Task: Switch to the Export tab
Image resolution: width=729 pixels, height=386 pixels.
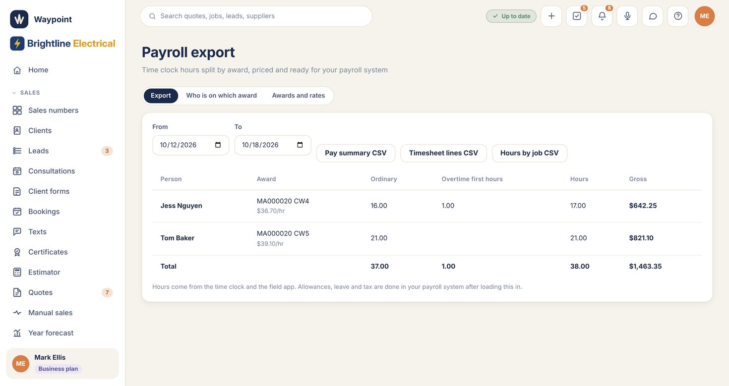Action: click(161, 96)
